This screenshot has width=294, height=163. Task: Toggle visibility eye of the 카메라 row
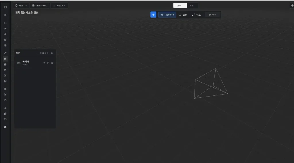click(52, 63)
